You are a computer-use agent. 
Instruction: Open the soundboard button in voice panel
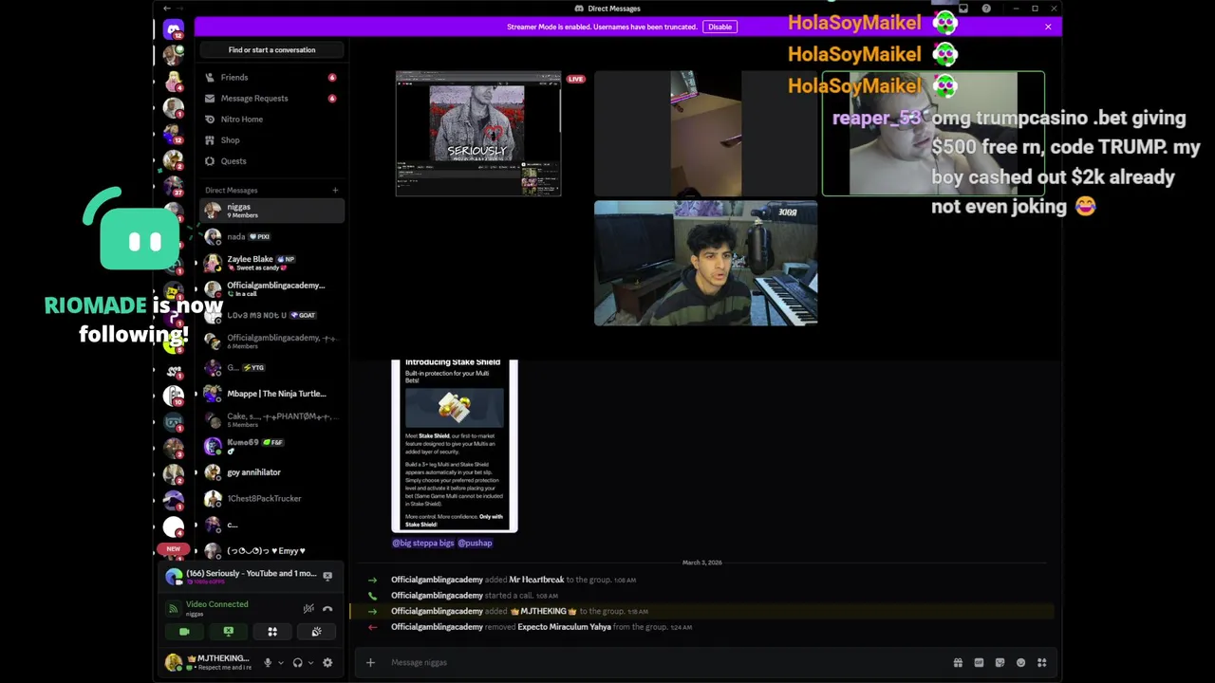point(316,632)
